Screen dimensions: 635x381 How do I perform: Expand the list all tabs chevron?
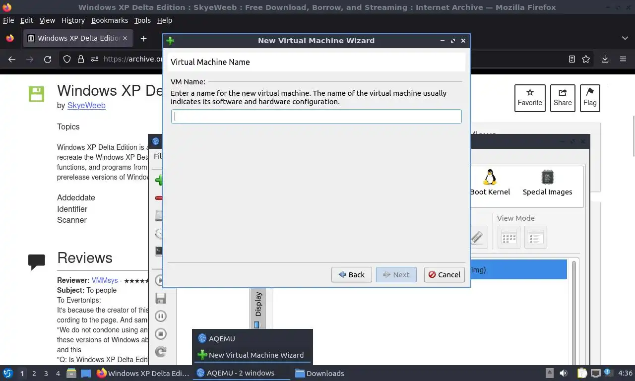[625, 38]
